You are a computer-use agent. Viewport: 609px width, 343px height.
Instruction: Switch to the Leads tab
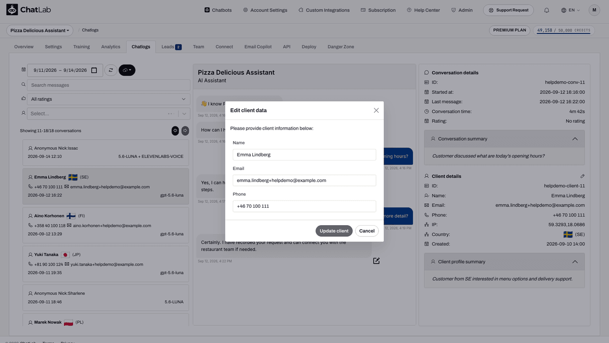tap(171, 47)
